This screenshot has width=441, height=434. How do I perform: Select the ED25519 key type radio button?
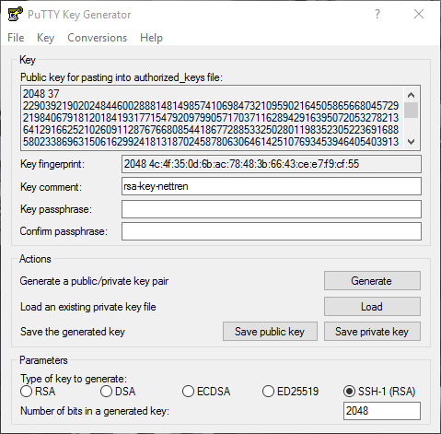[x=268, y=392]
